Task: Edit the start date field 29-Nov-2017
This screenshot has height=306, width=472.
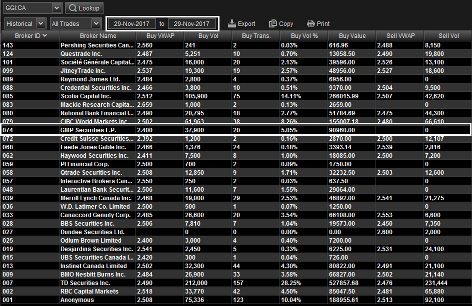Action: pyautogui.click(x=131, y=24)
